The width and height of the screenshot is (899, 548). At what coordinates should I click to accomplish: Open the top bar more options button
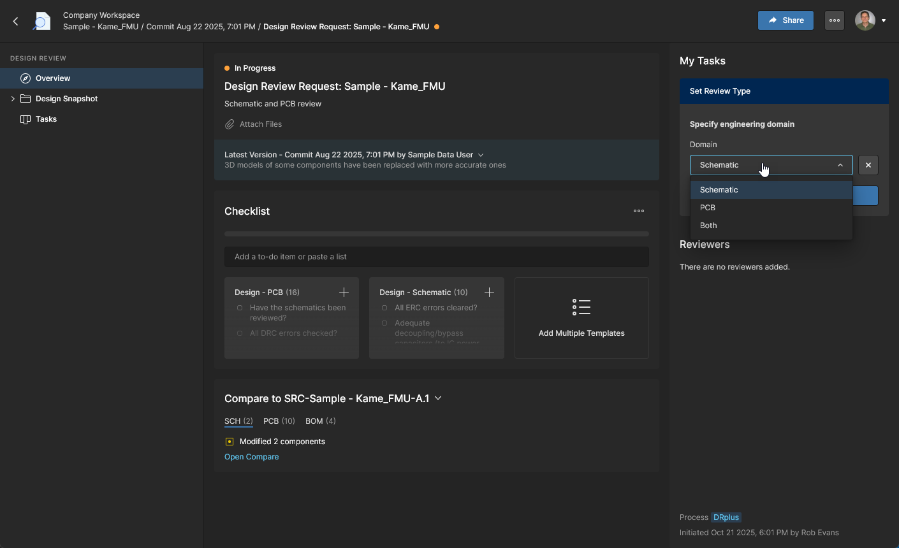[x=834, y=20]
